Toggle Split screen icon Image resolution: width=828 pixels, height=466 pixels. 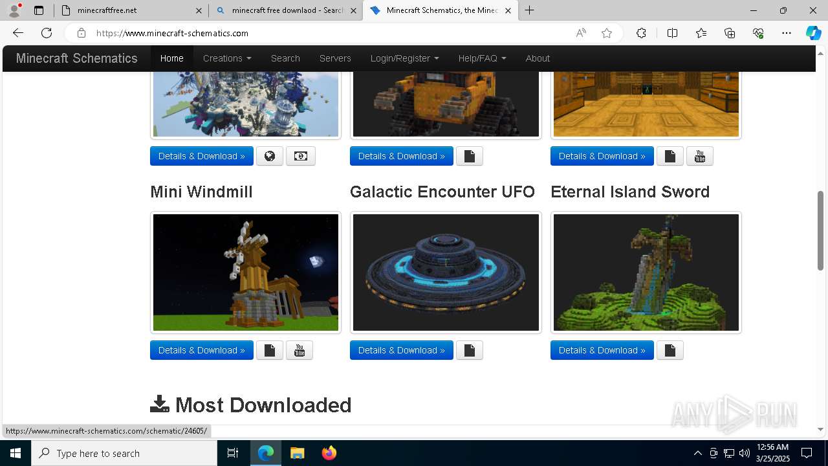[672, 33]
